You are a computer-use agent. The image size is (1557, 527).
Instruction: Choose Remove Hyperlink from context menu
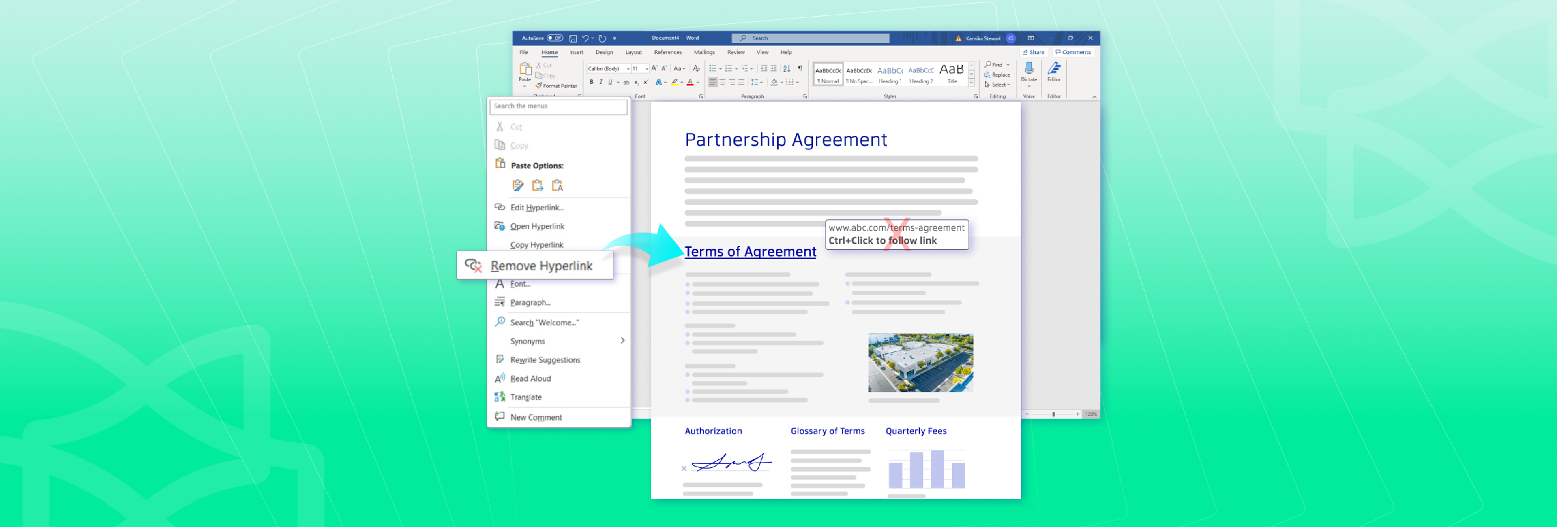[x=540, y=266]
